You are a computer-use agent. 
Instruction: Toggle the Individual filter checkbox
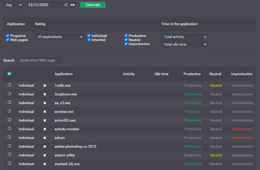[89, 35]
